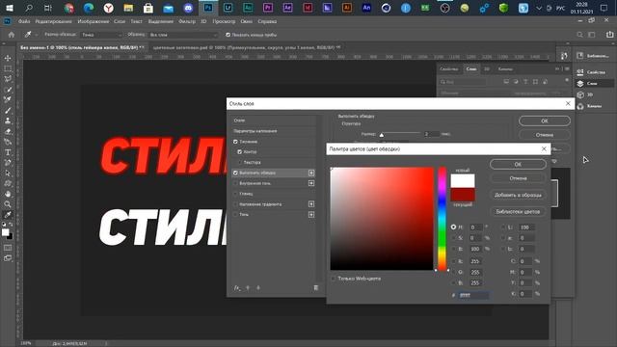Toggle the Контур effect checkbox

(x=240, y=152)
